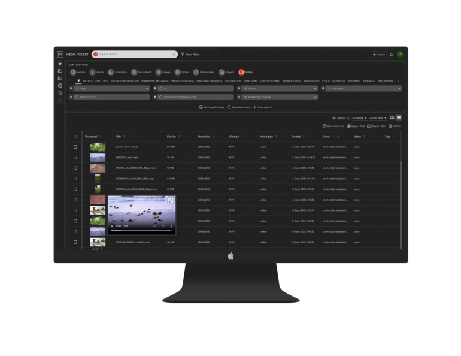Select checkbox for promo from watson row

75,147
